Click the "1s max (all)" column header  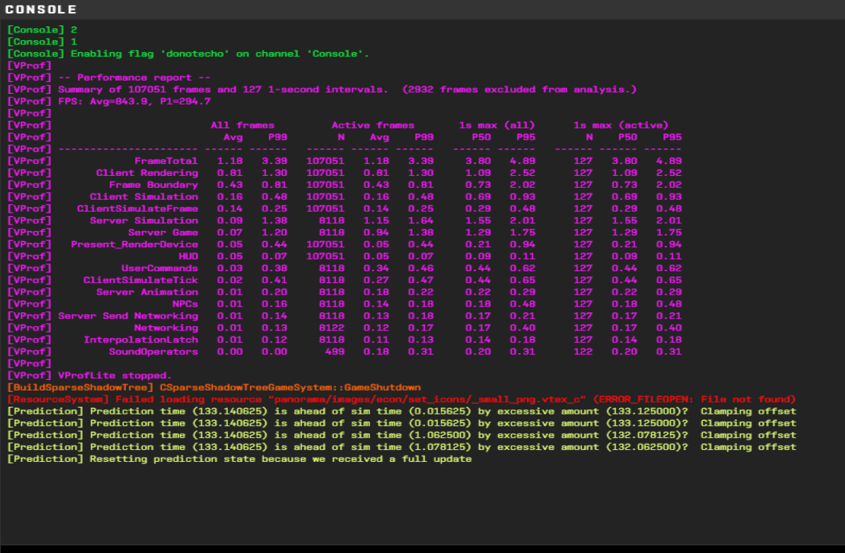(x=497, y=125)
